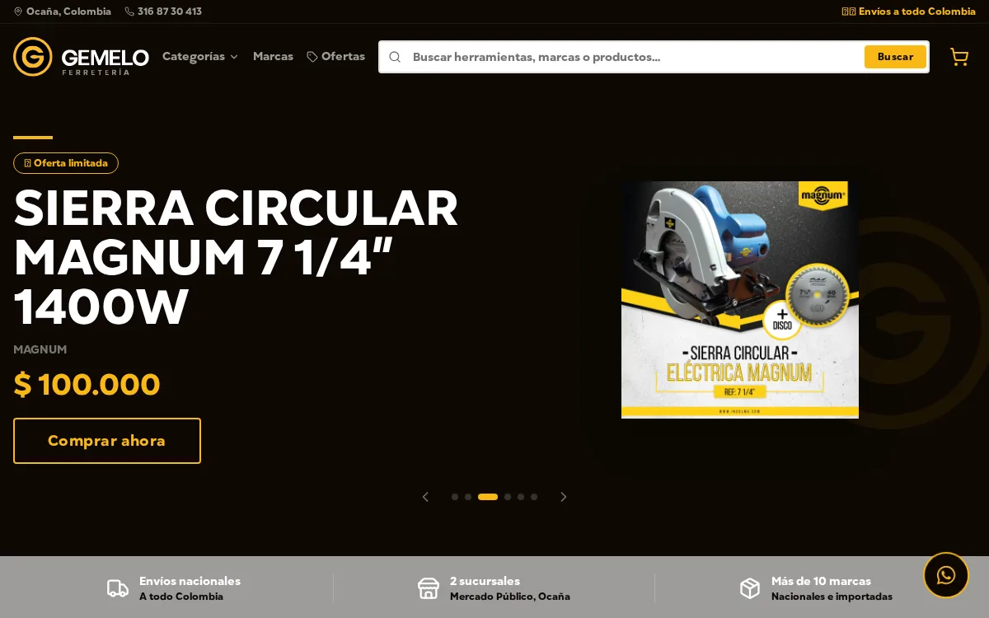989x618 pixels.
Task: Click the Gemelo Ferretería logo
Action: [x=81, y=57]
